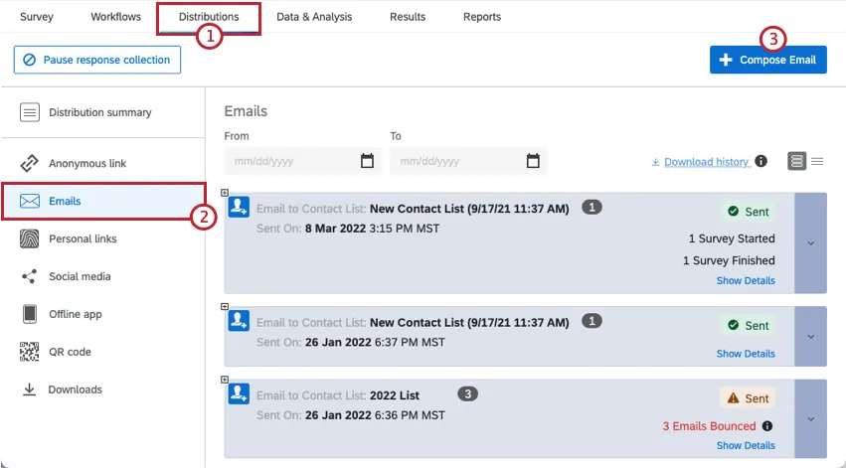The width and height of the screenshot is (846, 468).
Task: Click contact icon of 2022 List email
Action: click(239, 393)
